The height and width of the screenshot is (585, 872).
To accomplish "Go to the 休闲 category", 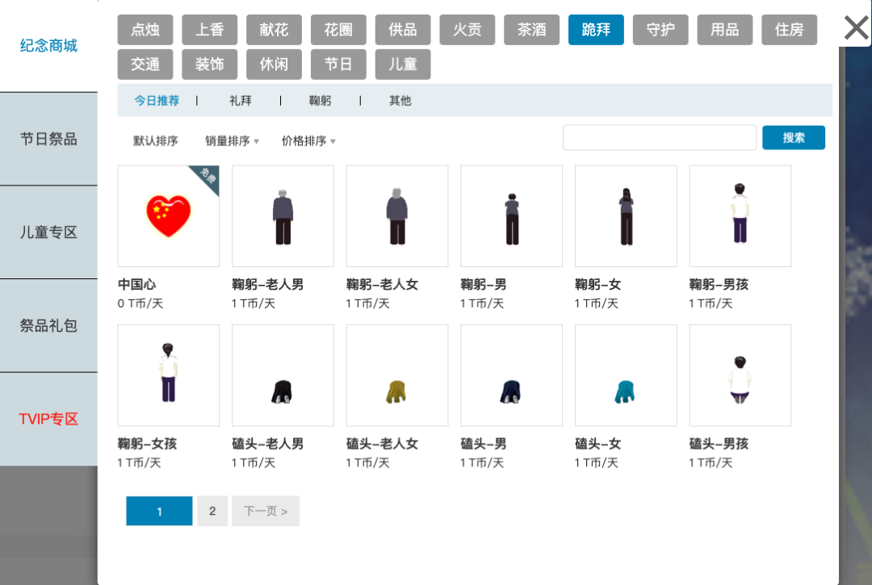I will coord(275,65).
